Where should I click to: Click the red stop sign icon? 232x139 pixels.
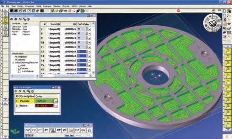[x=179, y=11]
